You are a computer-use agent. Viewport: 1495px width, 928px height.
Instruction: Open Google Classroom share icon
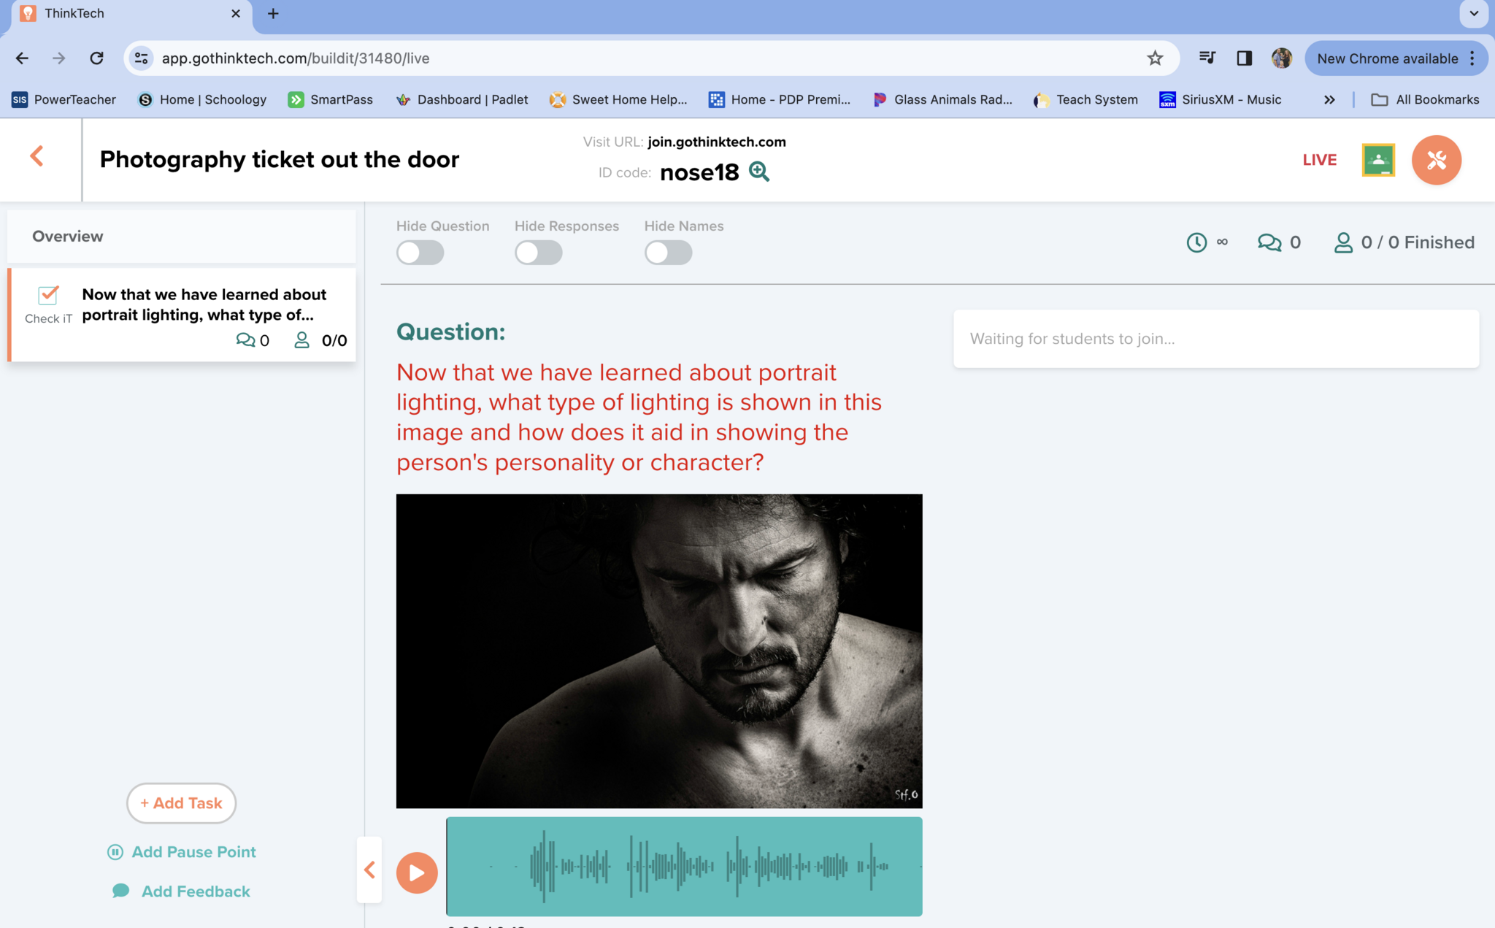[1378, 160]
